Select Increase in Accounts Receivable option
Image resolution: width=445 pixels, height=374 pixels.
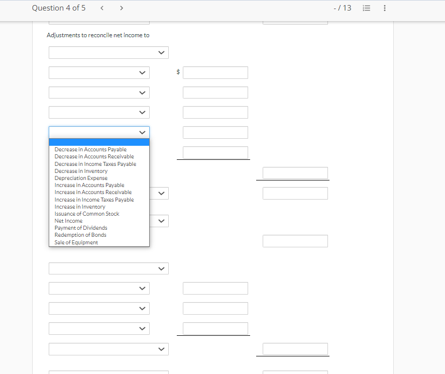click(93, 192)
